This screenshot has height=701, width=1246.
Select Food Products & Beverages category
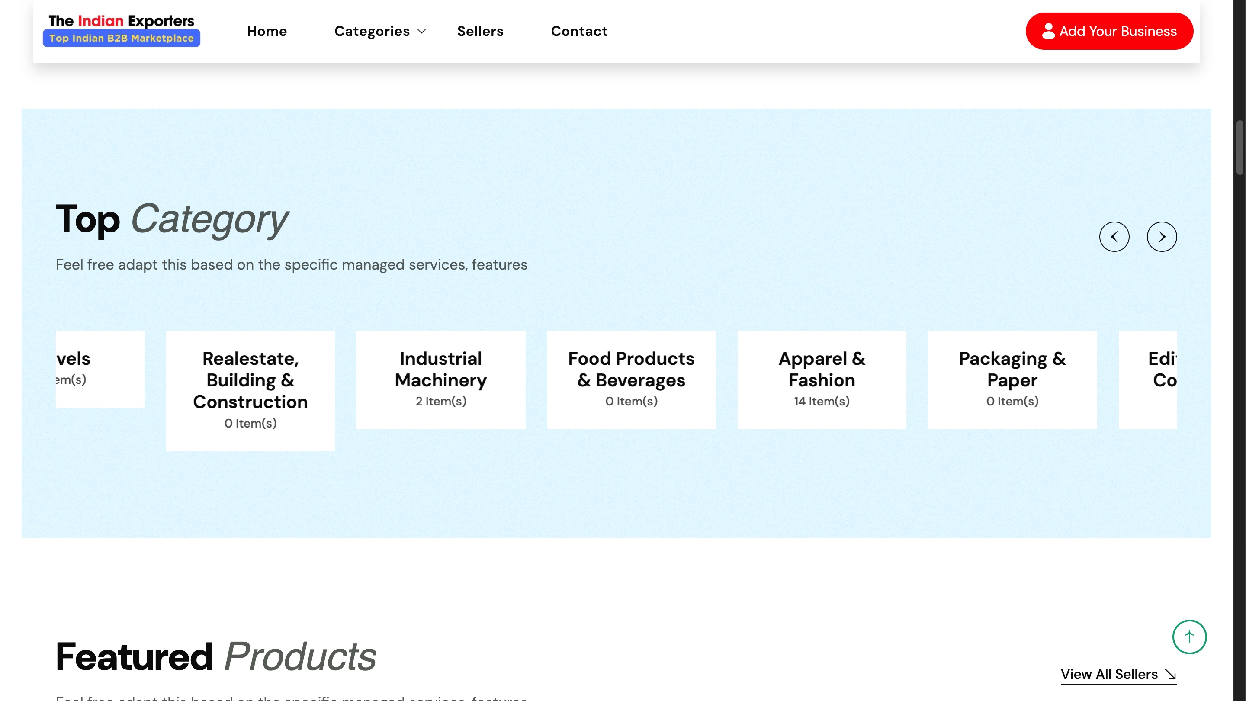tap(631, 379)
